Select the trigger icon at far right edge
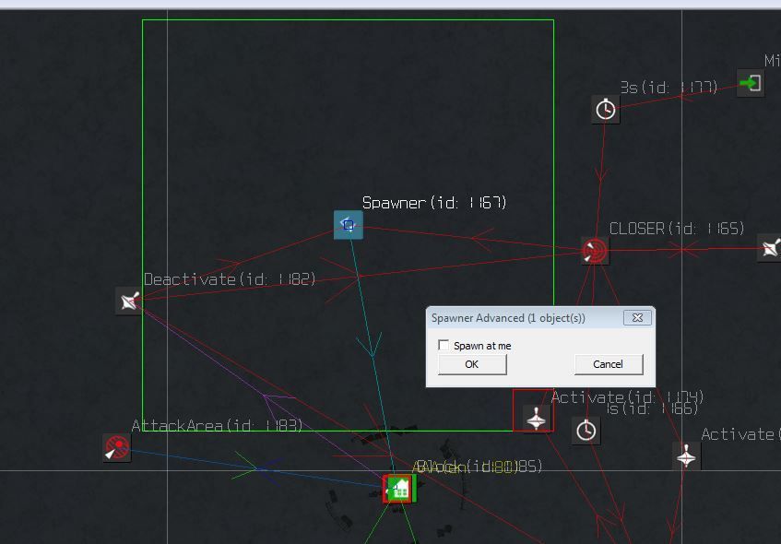Image resolution: width=781 pixels, height=544 pixels. pyautogui.click(x=770, y=247)
